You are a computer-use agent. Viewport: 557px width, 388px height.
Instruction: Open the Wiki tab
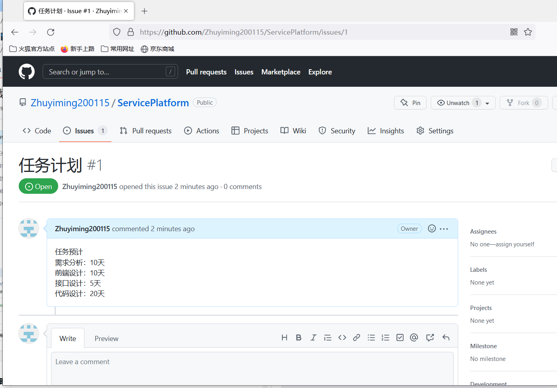coord(293,131)
